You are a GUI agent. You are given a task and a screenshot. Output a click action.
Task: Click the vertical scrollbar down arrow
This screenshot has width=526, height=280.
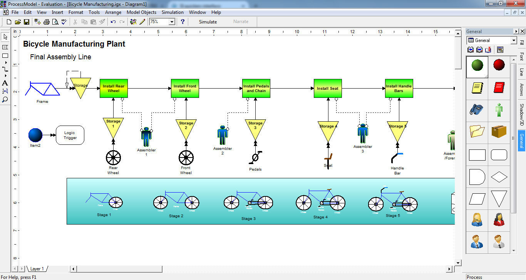pyautogui.click(x=458, y=263)
